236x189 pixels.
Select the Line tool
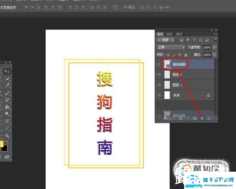tap(7, 128)
